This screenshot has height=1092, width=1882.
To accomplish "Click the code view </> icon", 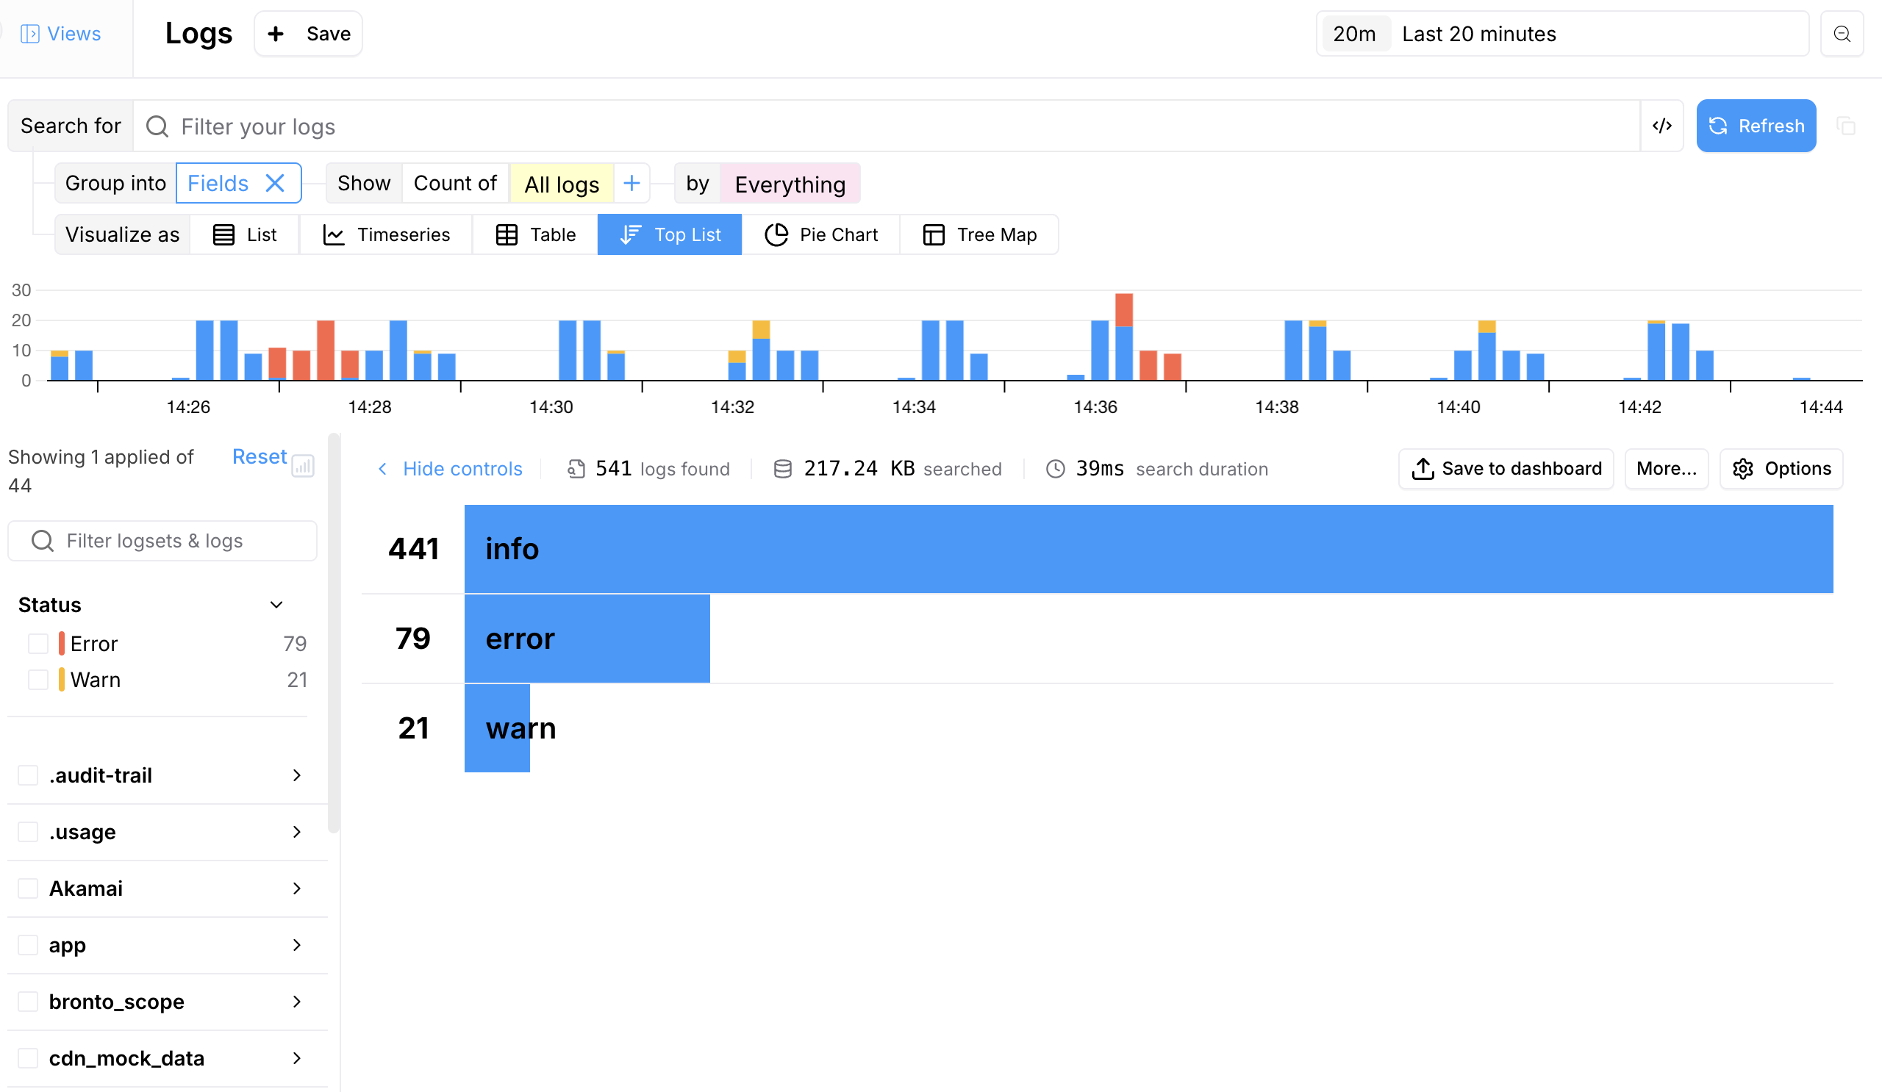I will (1661, 126).
